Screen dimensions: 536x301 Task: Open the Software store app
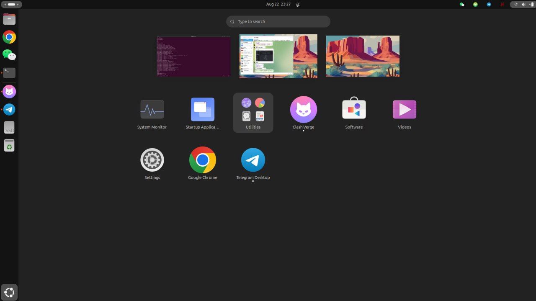click(354, 110)
